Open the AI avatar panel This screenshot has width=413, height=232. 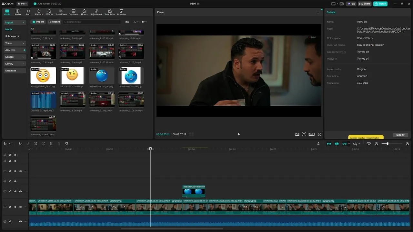(121, 12)
